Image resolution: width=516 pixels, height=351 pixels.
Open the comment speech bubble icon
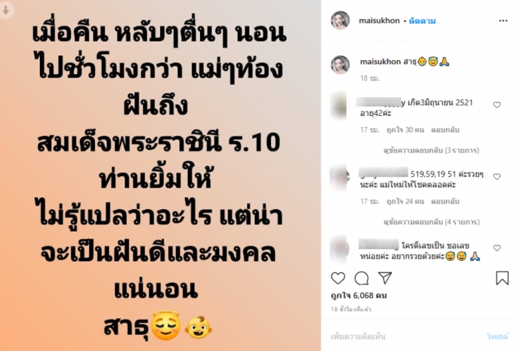[x=361, y=278]
